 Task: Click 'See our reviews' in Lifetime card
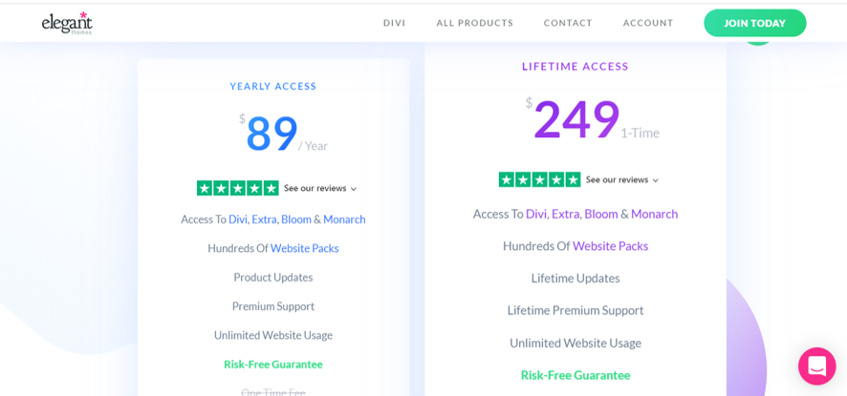617,179
